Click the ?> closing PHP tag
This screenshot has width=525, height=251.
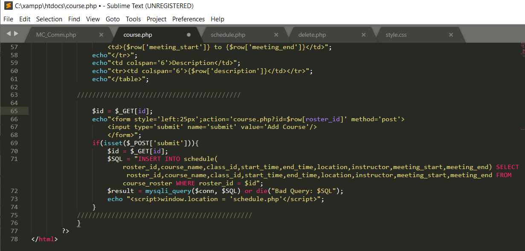coord(66,231)
